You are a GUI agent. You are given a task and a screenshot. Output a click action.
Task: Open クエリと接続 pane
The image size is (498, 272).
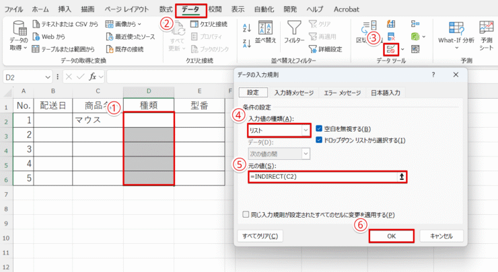click(209, 24)
